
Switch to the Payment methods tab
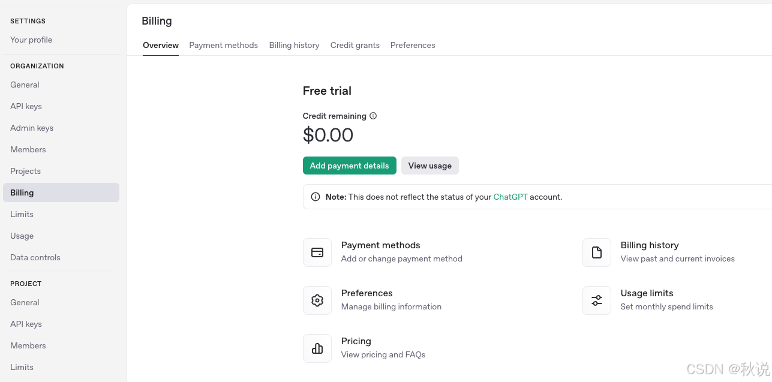(x=223, y=45)
